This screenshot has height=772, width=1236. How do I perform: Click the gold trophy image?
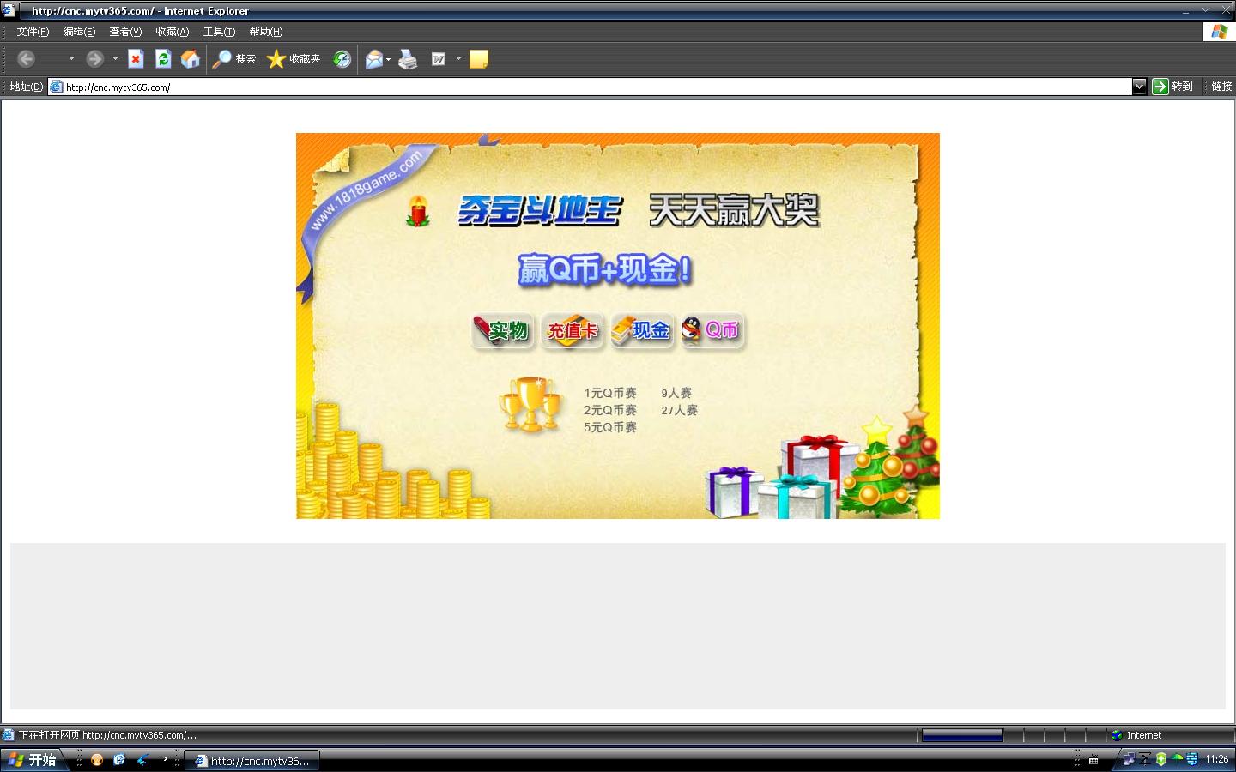[x=531, y=404]
